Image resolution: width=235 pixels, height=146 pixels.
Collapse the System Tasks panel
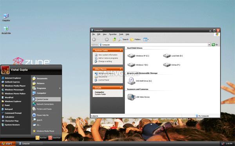coord(121,50)
